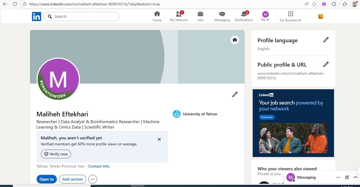The width and height of the screenshot is (360, 187).
Task: Click the Open to button
Action: point(47,179)
